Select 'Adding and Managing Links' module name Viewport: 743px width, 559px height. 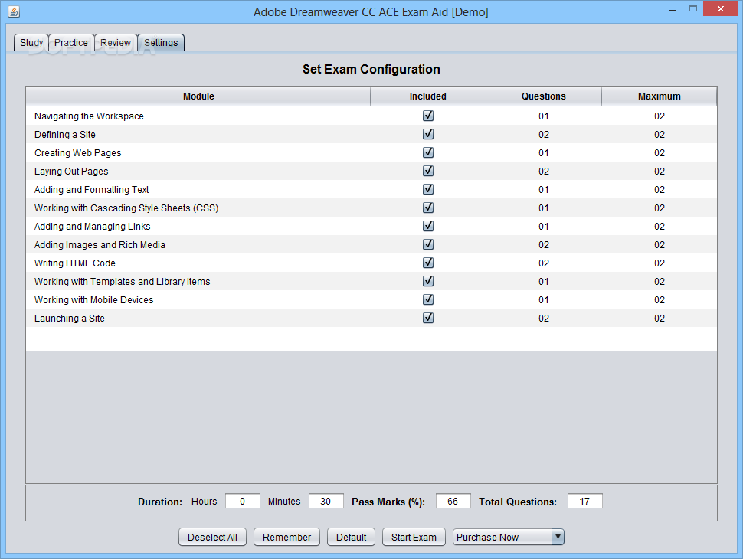point(93,227)
